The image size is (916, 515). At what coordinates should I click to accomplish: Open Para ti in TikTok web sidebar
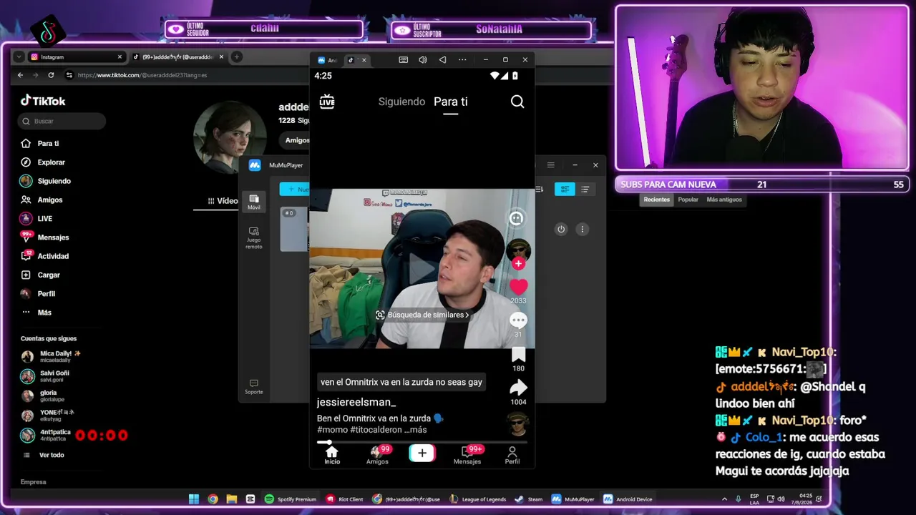48,144
